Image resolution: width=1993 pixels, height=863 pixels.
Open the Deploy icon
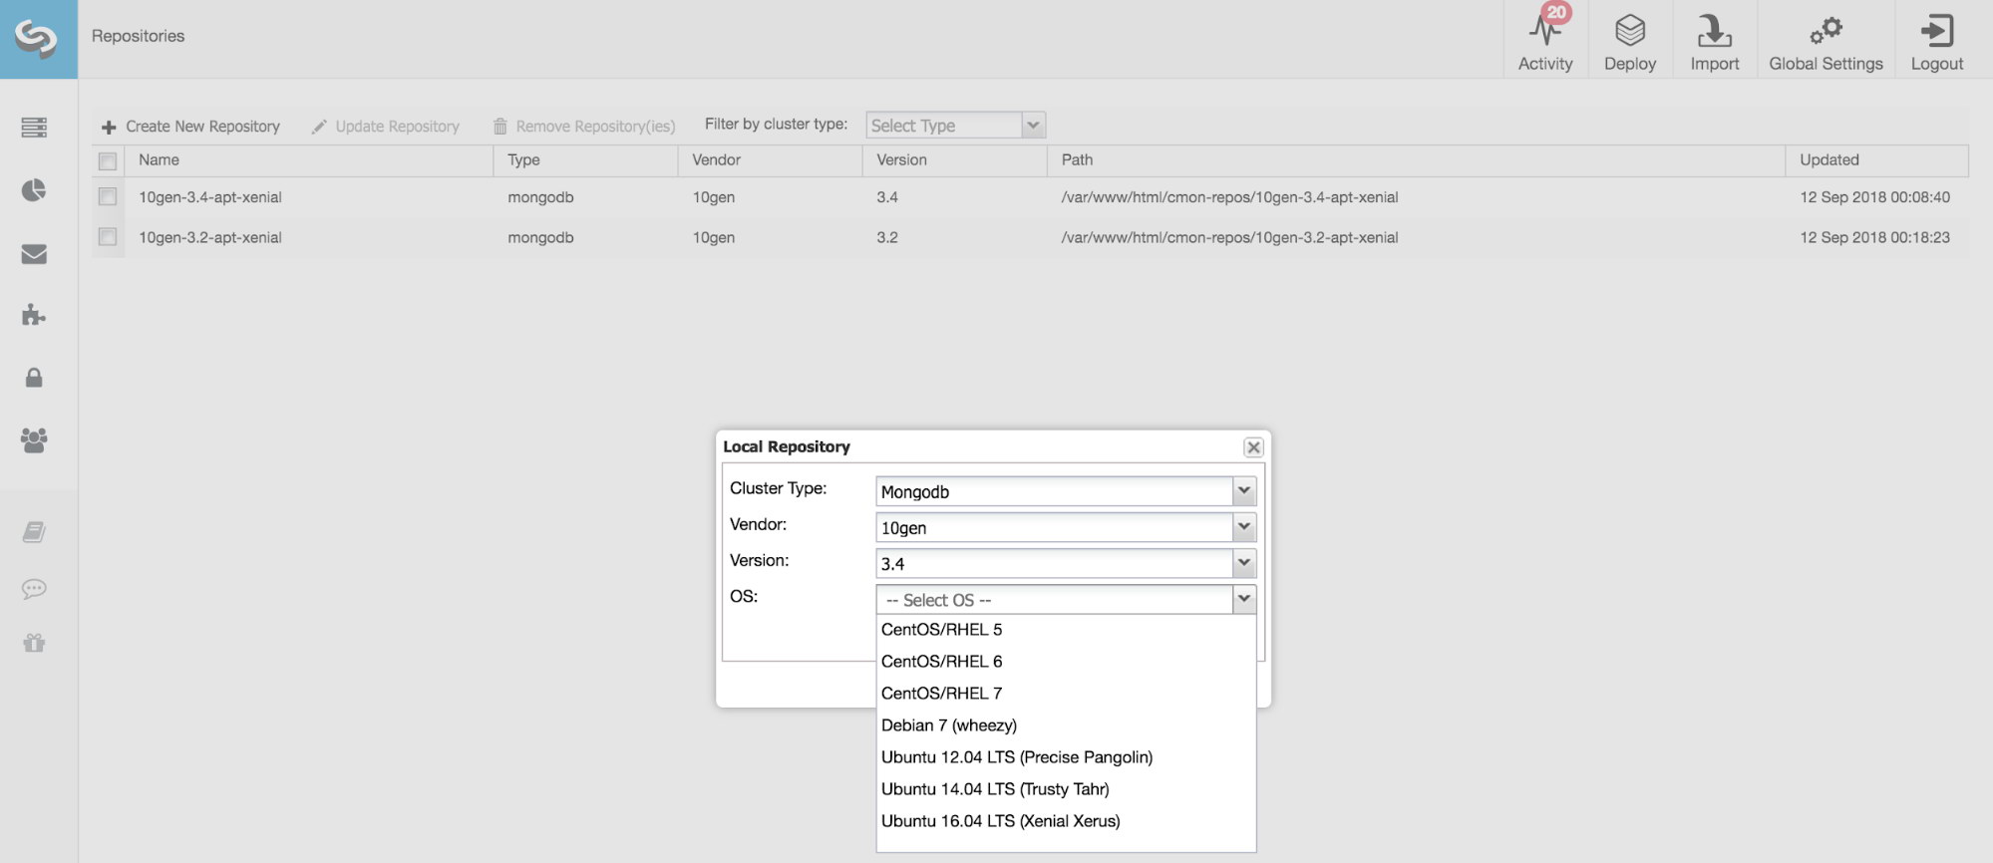coord(1630,31)
